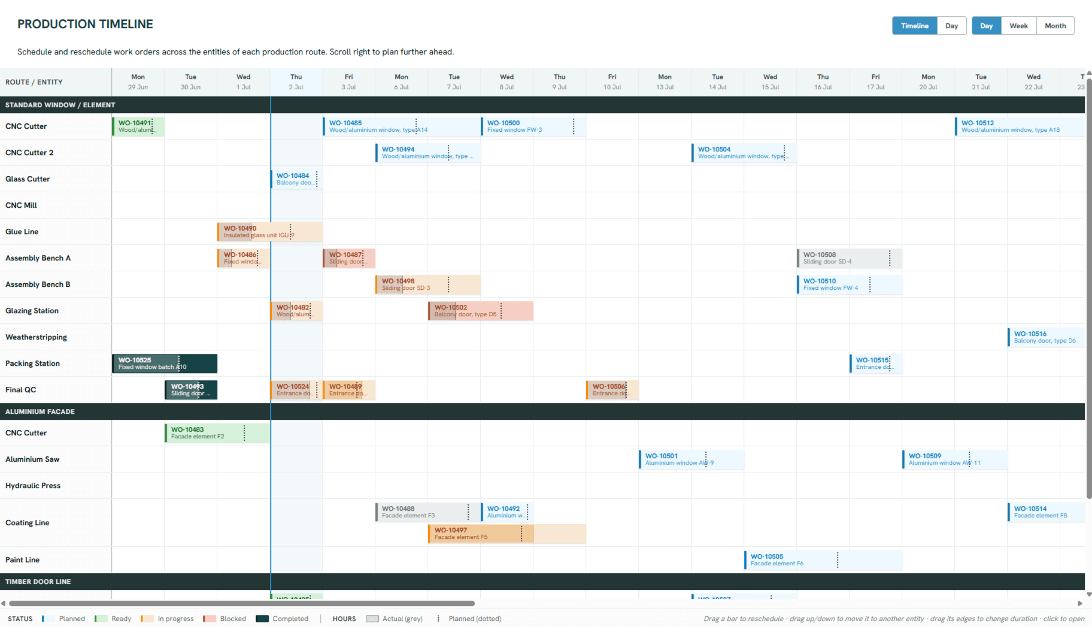Switch the scale to Month
Image resolution: width=1092 pixels, height=627 pixels.
(x=1055, y=26)
